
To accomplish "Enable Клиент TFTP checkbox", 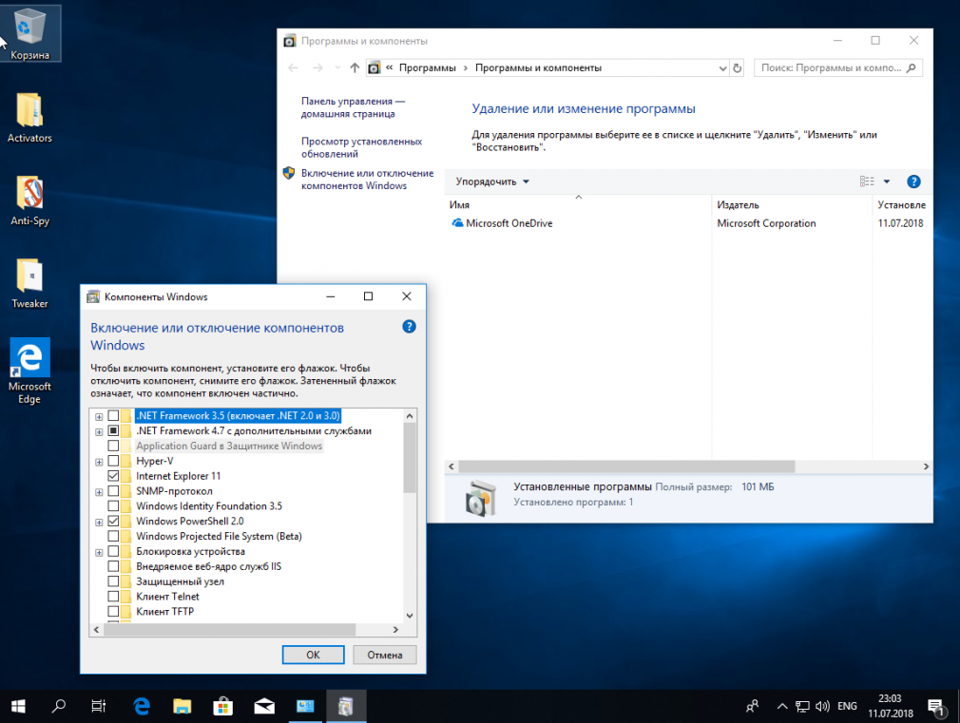I will (x=113, y=612).
